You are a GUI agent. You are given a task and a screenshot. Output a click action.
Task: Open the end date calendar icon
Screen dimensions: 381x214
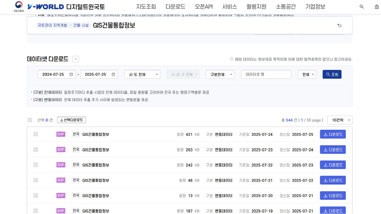[114, 74]
